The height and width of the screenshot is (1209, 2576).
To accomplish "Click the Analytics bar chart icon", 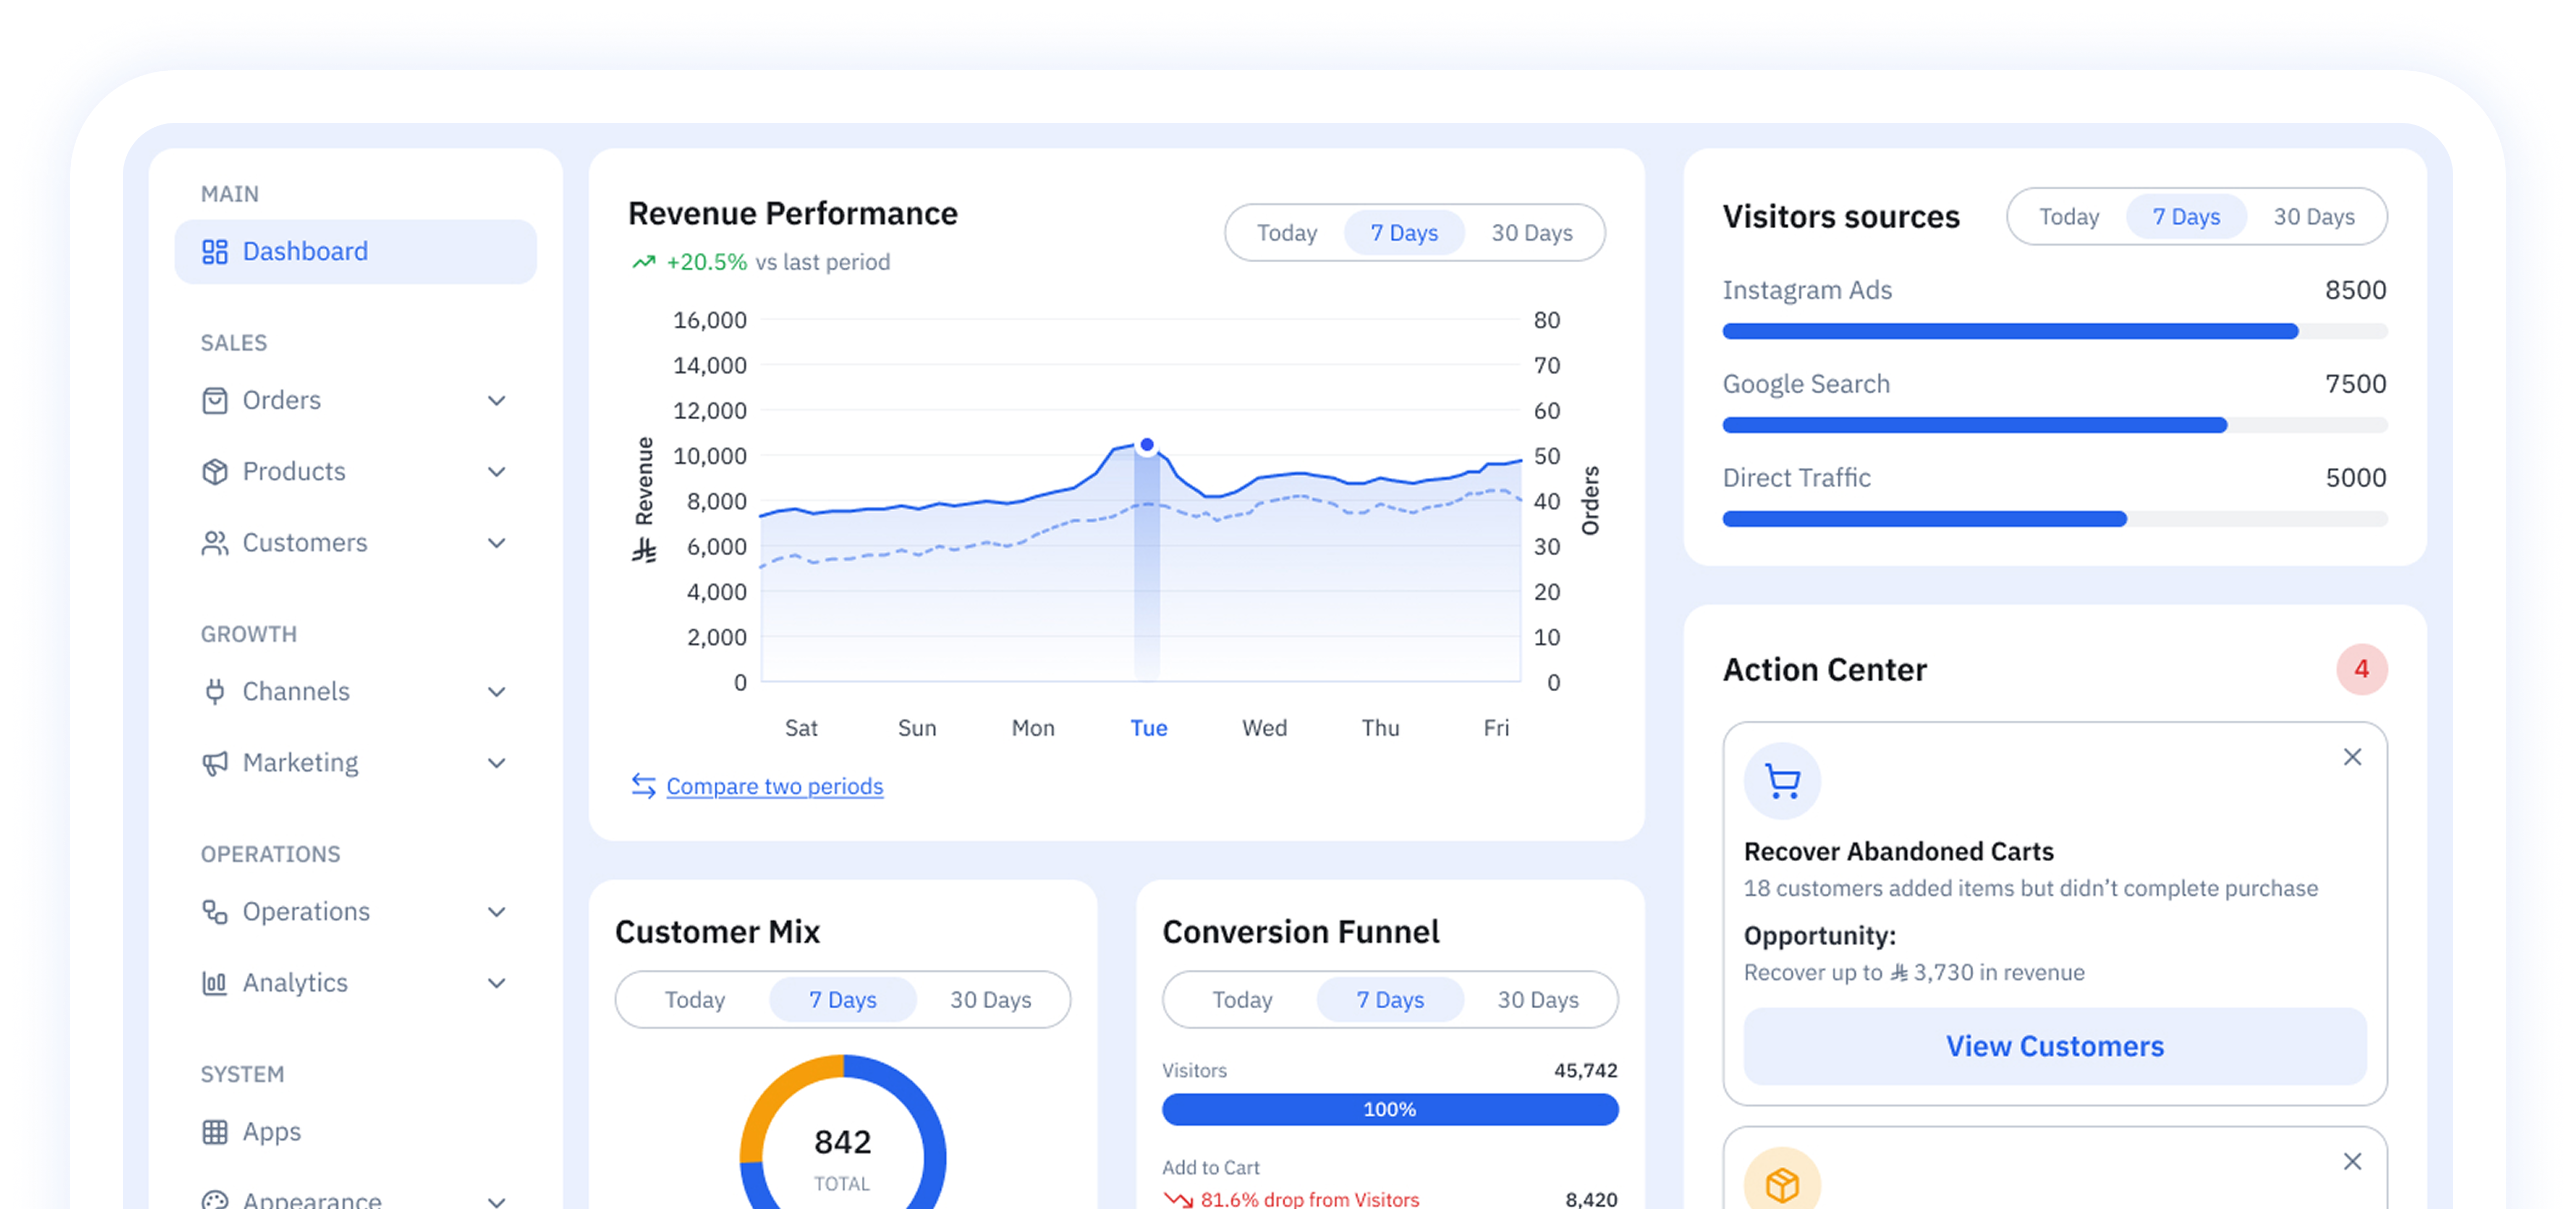I will coord(214,983).
